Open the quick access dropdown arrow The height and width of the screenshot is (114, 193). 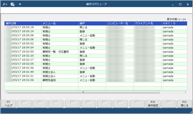pyautogui.click(x=20, y=4)
